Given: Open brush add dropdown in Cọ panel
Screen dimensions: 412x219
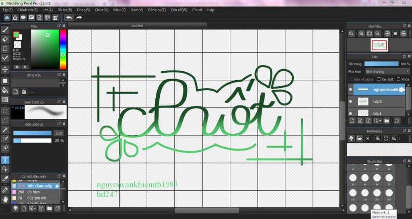Looking at the screenshot, I should tap(35, 209).
